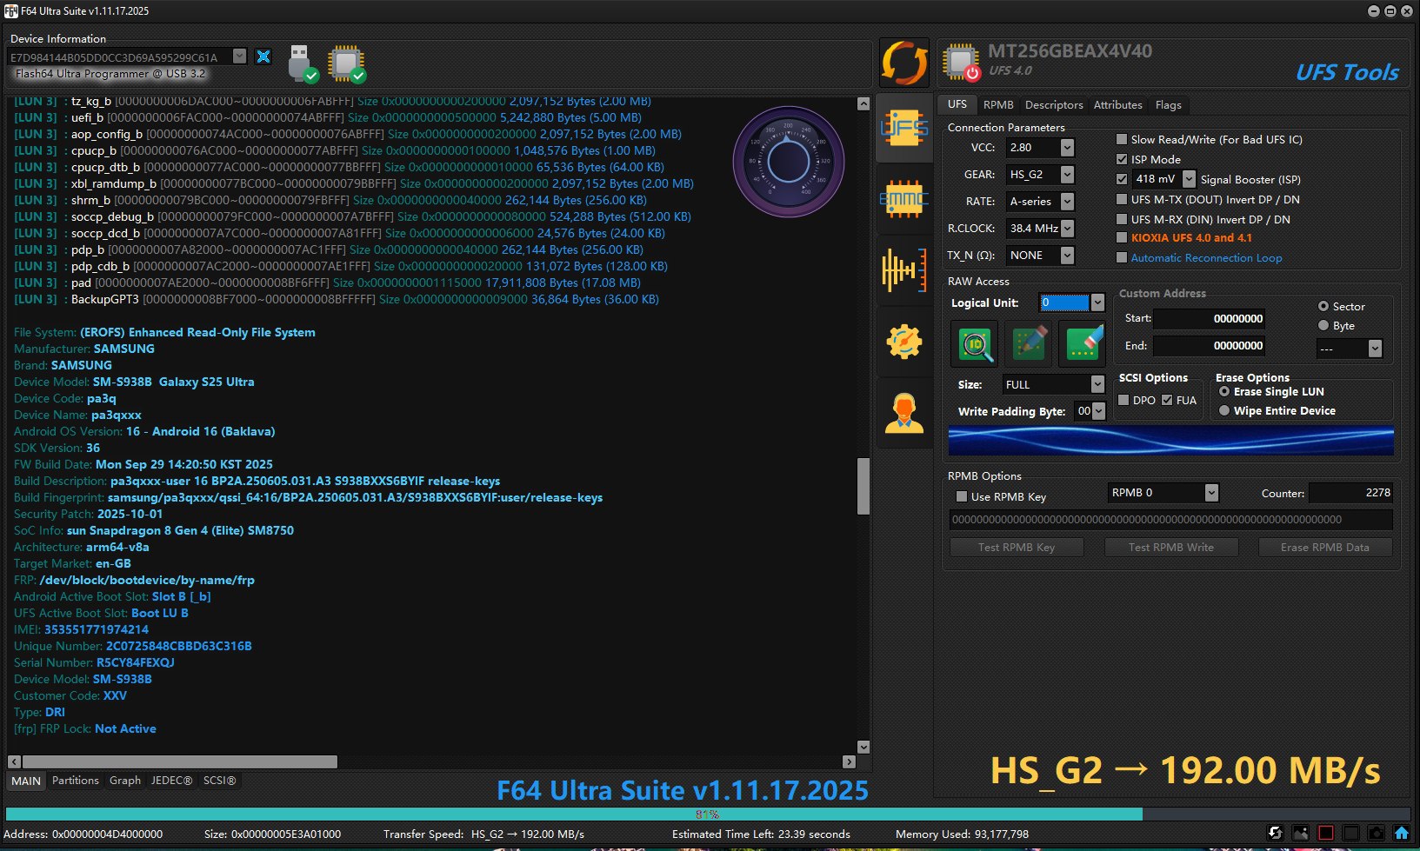Image resolution: width=1420 pixels, height=851 pixels.
Task: Open the SCSI® tab below the log
Action: coord(220,781)
